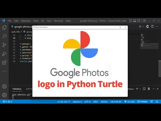Select language mode Python in status bar
The width and height of the screenshot is (161, 121).
(104, 102)
